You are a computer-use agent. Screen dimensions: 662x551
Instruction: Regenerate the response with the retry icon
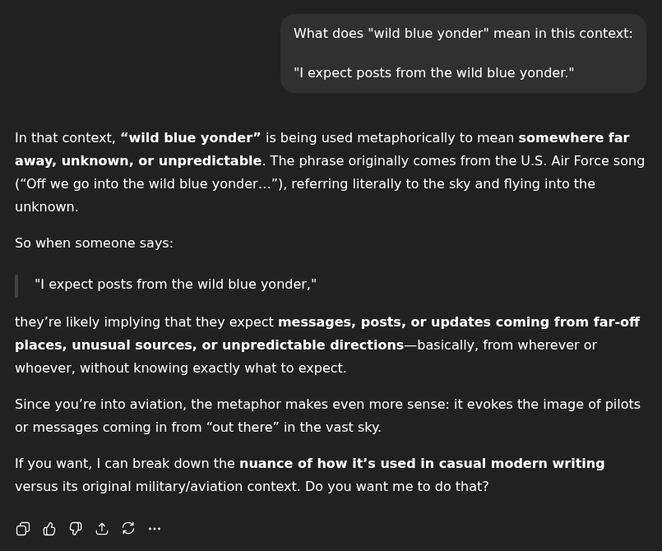tap(128, 529)
